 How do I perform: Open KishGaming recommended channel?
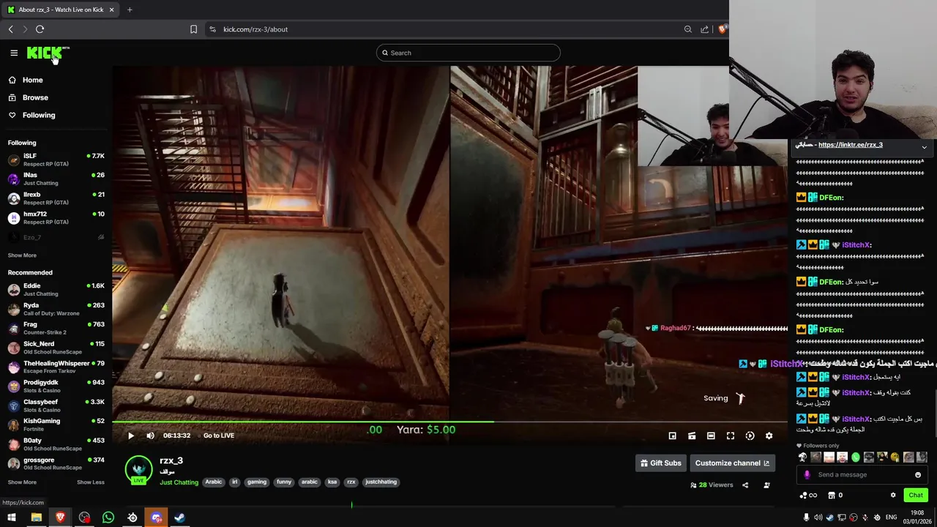click(x=56, y=425)
